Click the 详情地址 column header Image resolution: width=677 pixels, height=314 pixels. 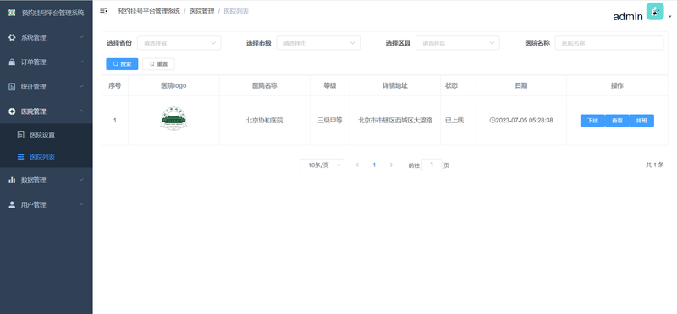pos(395,86)
